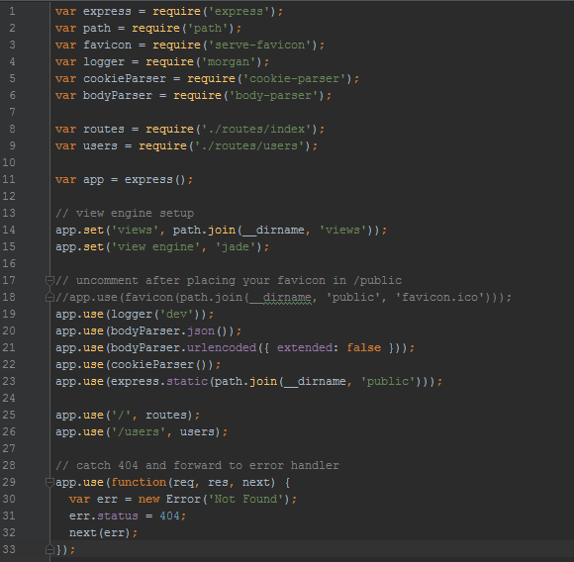Click the '// view engine setup' comment
Screen dimensions: 574x562
pyautogui.click(x=125, y=214)
